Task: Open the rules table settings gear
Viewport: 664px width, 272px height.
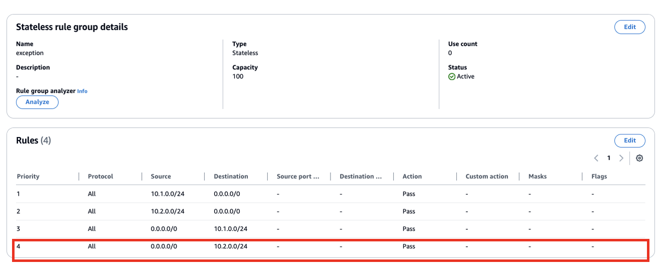Action: 639,158
